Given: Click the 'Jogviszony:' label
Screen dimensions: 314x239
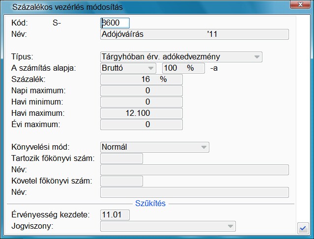Looking at the screenshot, I should tap(32, 226).
